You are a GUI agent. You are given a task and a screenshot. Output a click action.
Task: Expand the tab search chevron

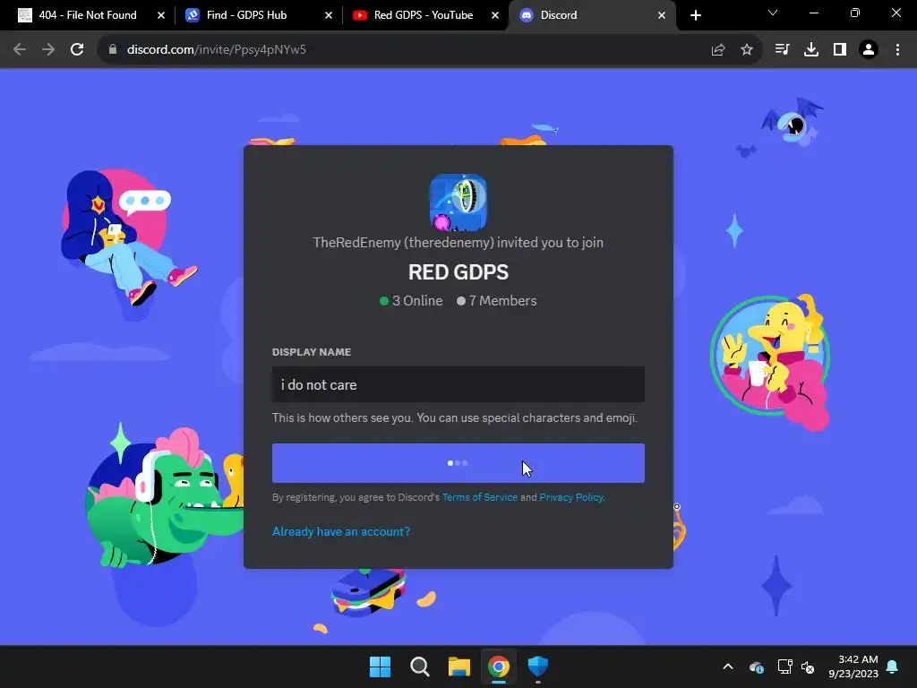[x=773, y=13]
